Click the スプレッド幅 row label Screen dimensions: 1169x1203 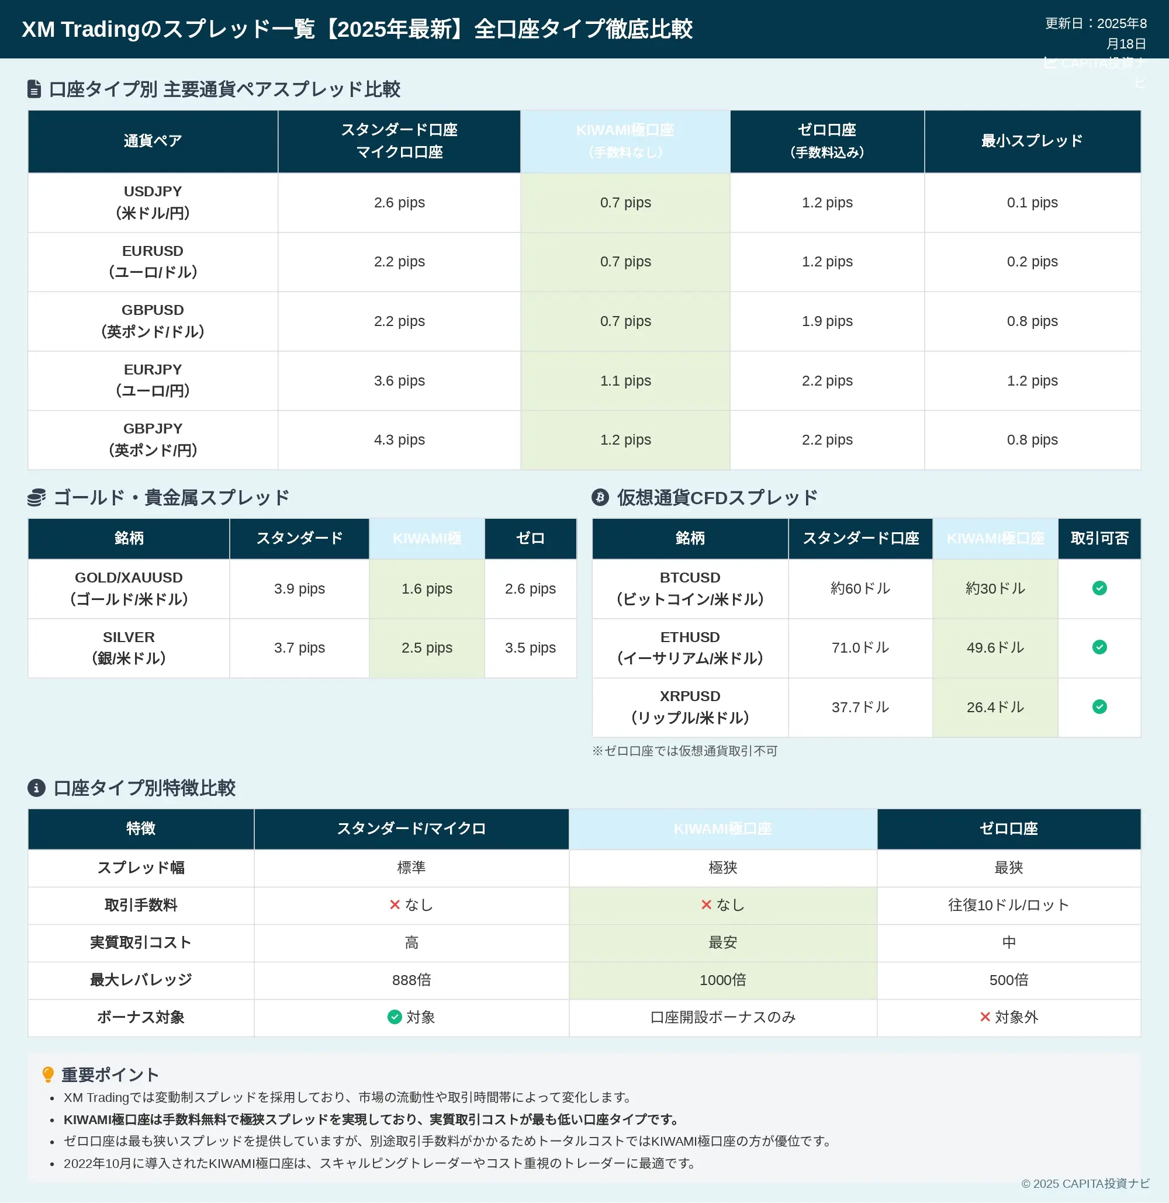pyautogui.click(x=141, y=867)
